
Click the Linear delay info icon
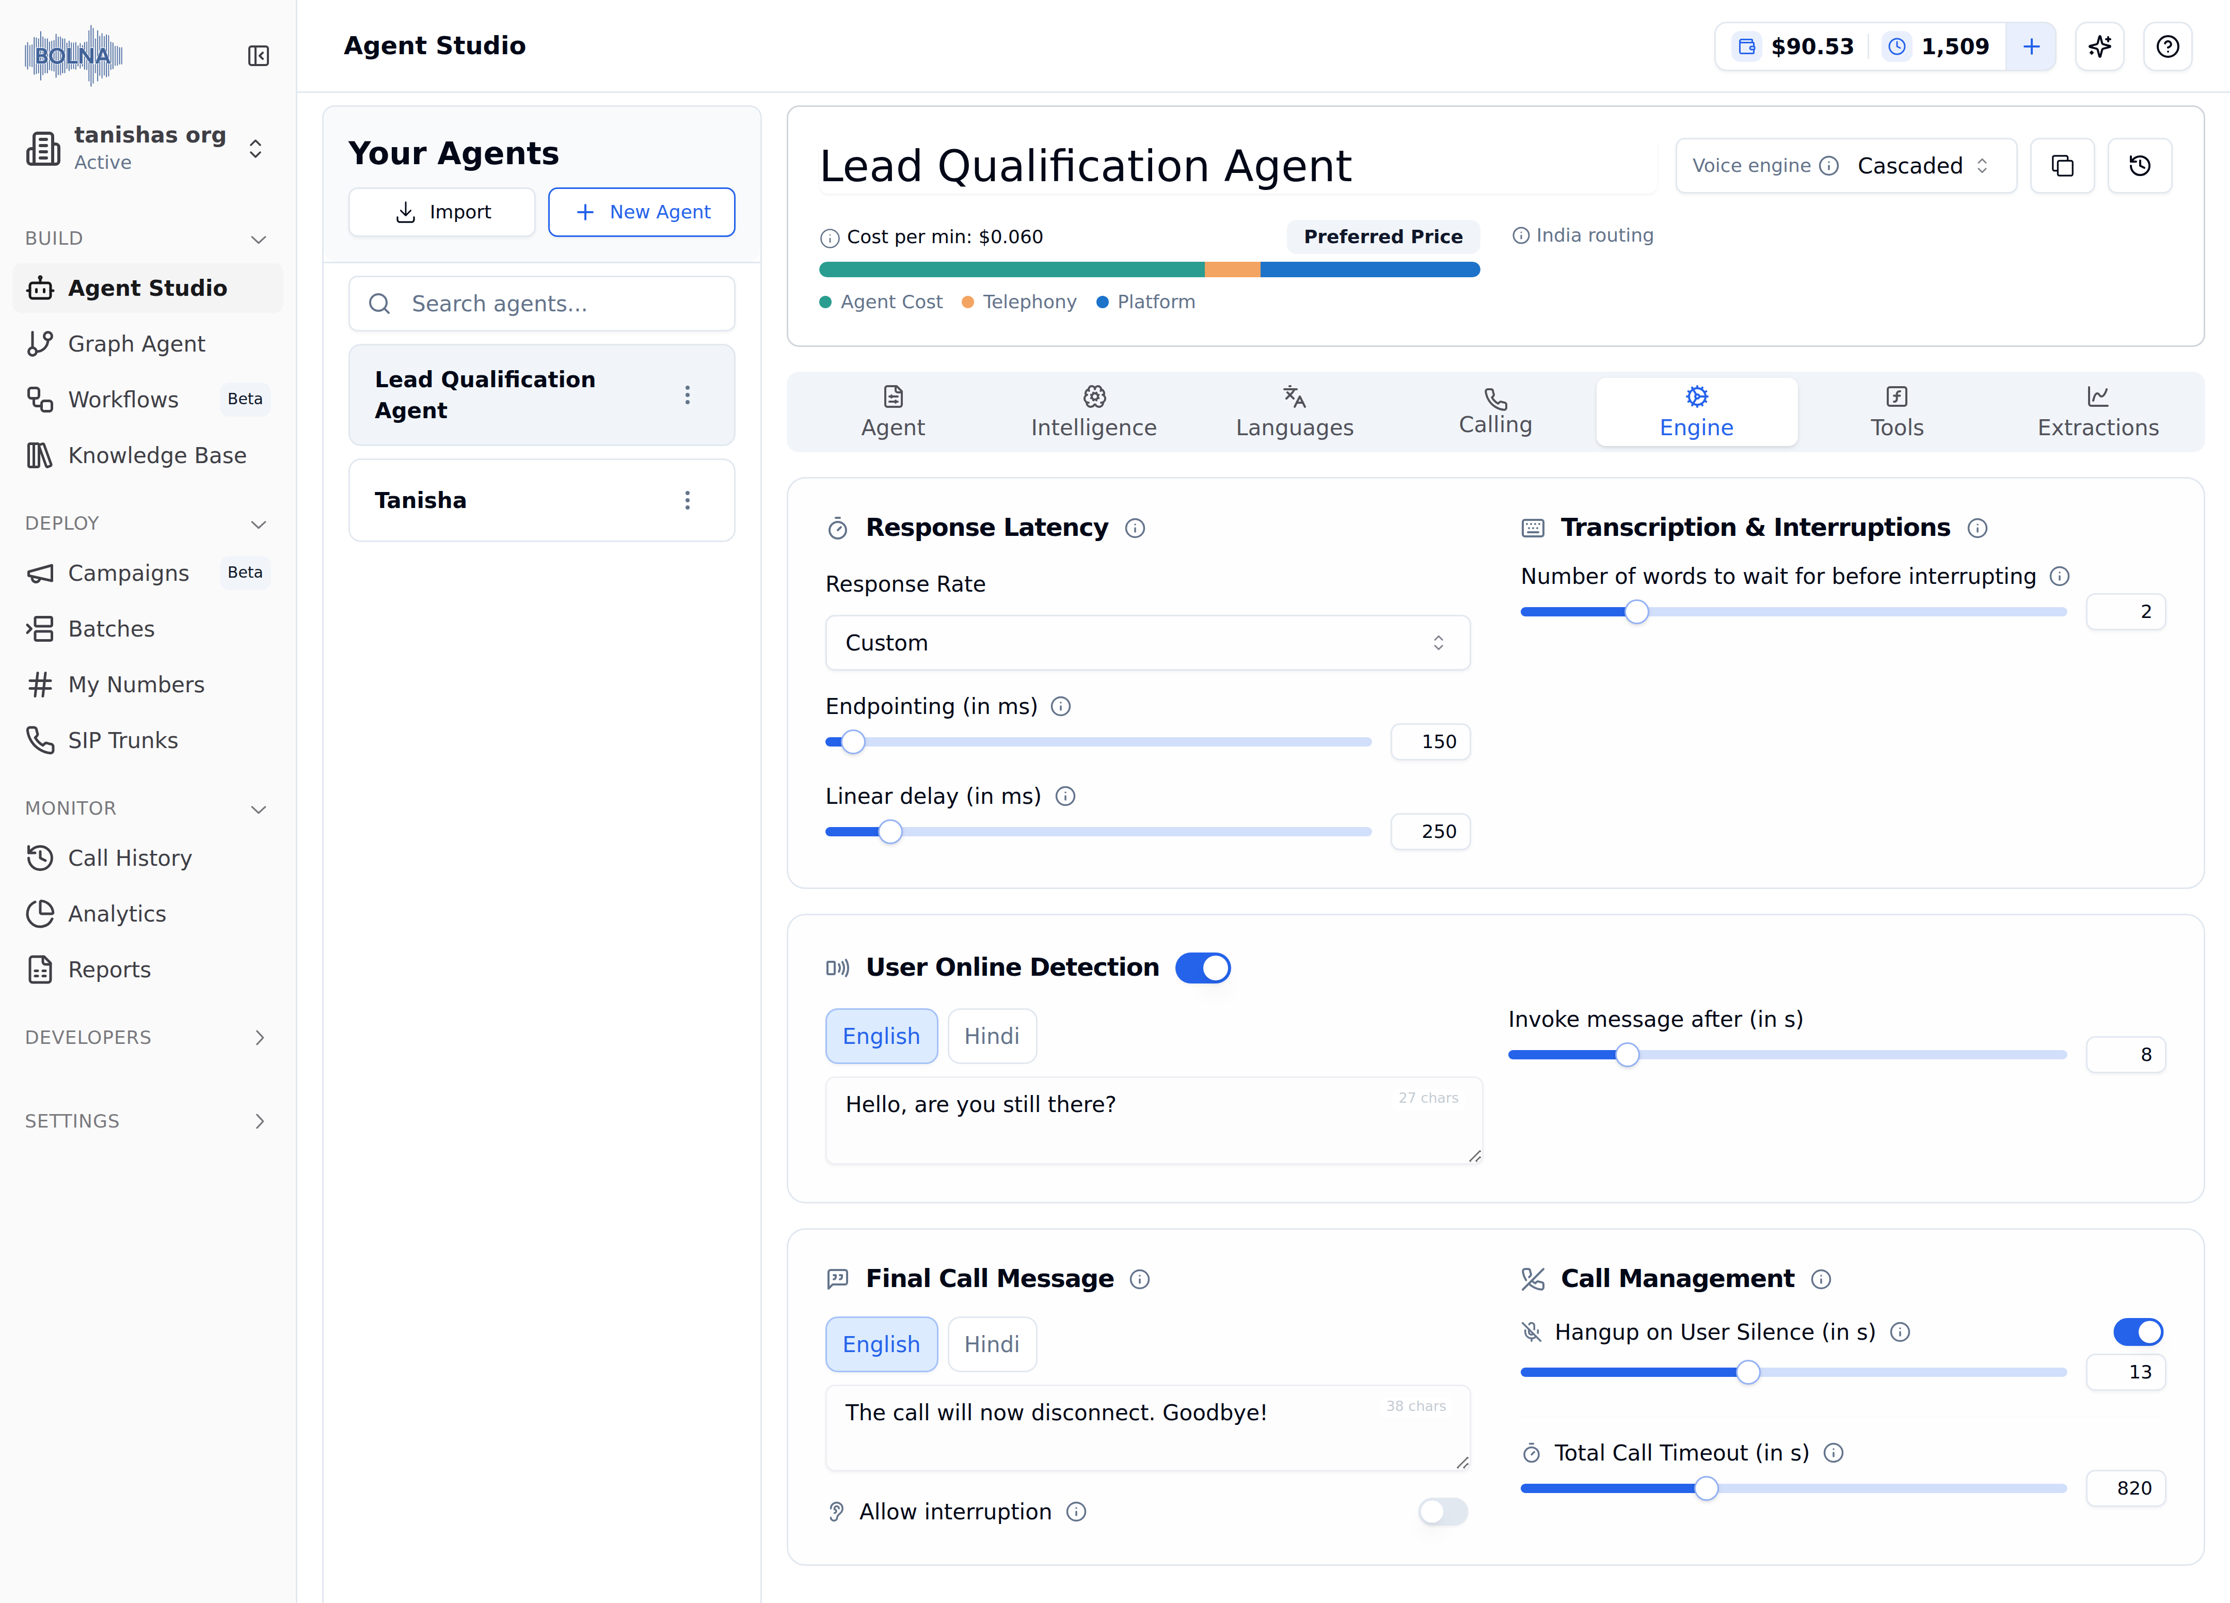(1065, 796)
